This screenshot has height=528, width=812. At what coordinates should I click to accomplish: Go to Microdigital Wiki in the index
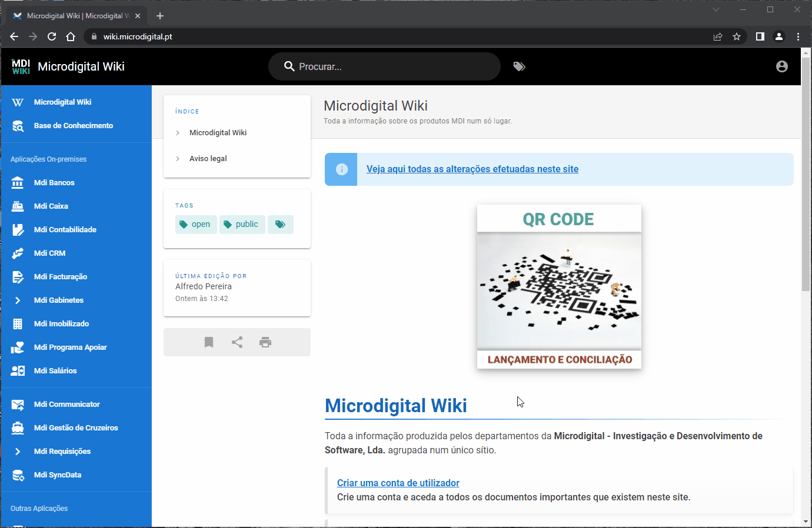click(218, 133)
